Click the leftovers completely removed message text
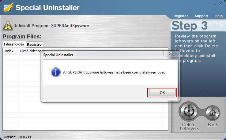 (115, 72)
